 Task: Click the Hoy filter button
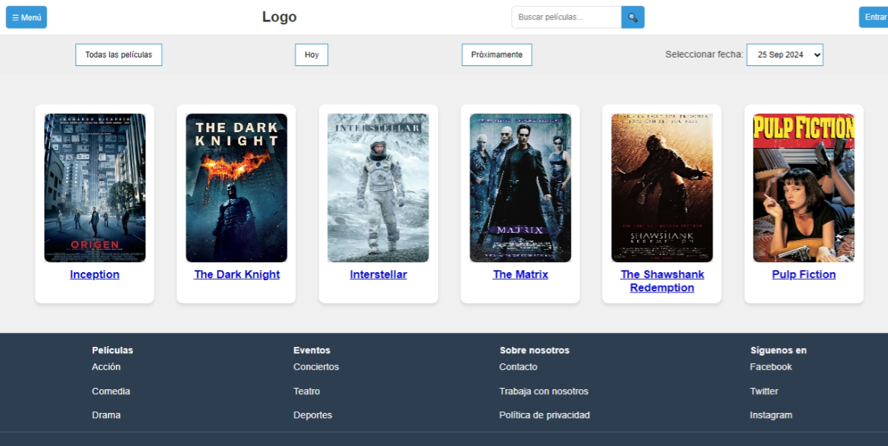[x=311, y=54]
